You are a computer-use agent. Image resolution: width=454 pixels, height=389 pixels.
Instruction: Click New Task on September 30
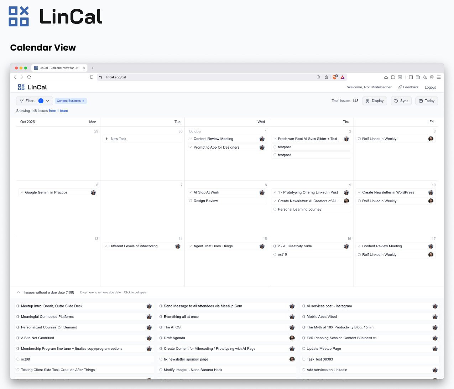[118, 139]
